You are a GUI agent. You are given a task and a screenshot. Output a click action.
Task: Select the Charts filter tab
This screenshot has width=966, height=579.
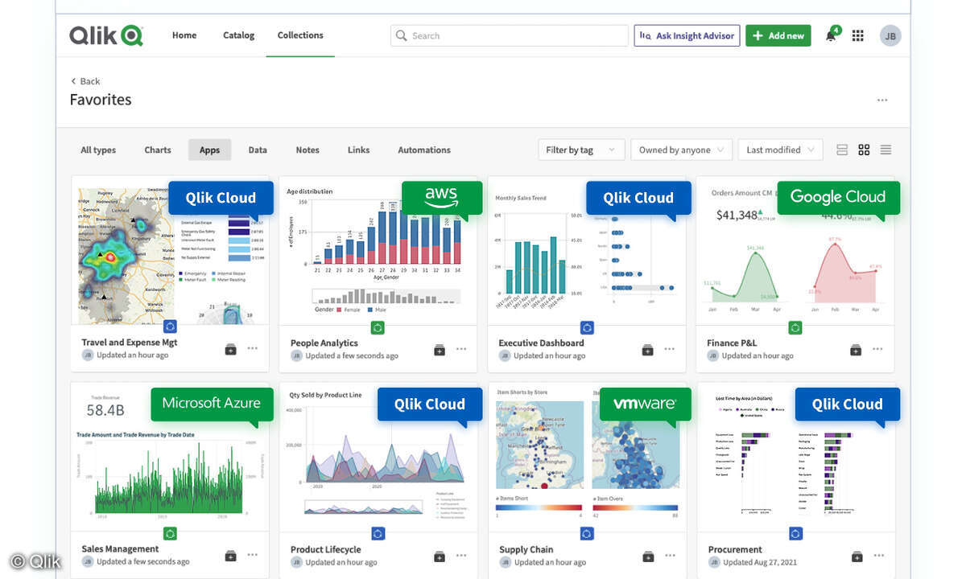coord(158,150)
